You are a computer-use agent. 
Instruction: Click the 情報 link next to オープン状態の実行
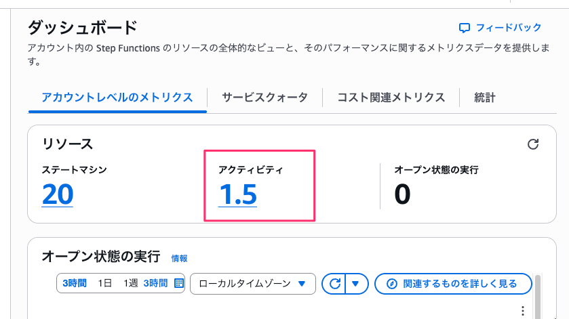[179, 258]
